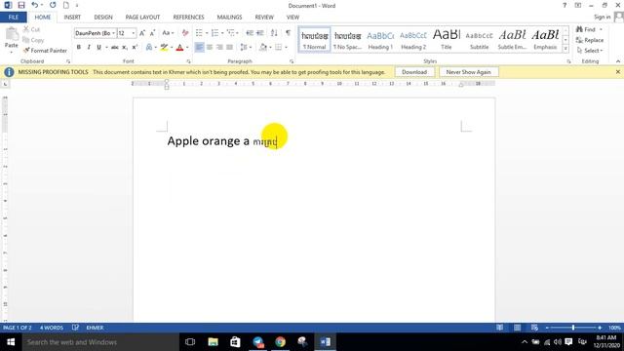Open the FILE tab
This screenshot has width=624, height=351.
(13, 18)
